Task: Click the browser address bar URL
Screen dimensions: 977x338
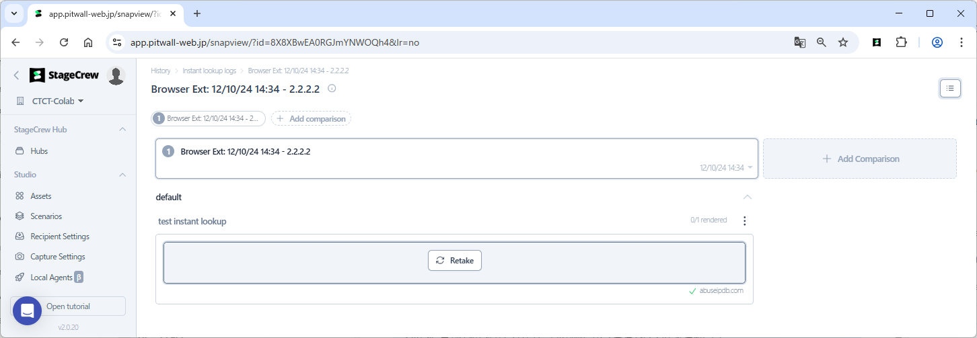Action: coord(275,42)
